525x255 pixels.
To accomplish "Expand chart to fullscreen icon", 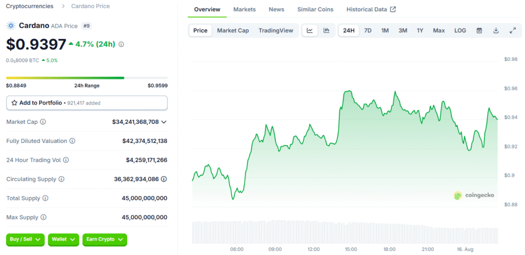I will [513, 31].
